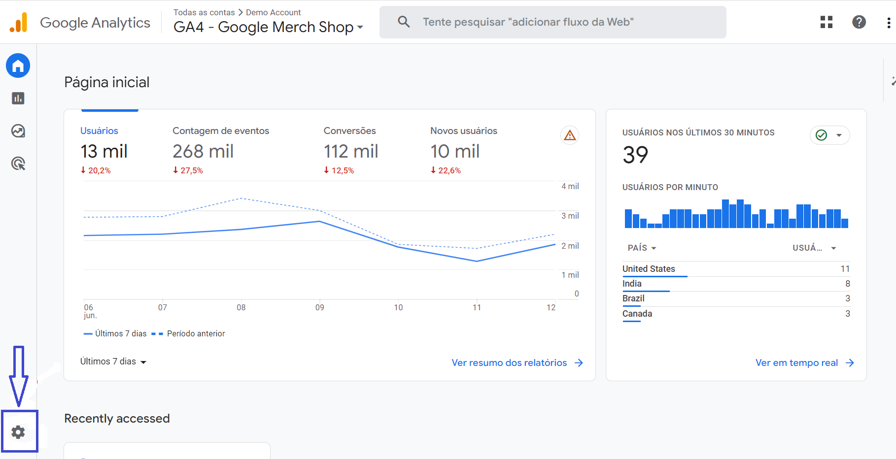This screenshot has height=459, width=896.
Task: Click the 112 mil conversions value
Action: click(351, 151)
